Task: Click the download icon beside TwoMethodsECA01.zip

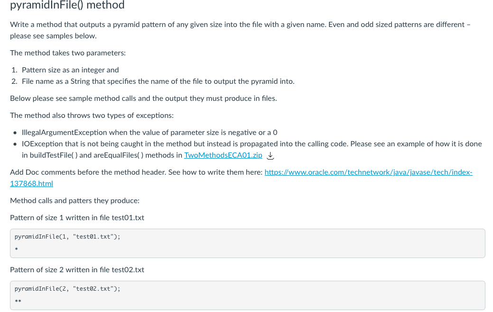Action: point(270,156)
